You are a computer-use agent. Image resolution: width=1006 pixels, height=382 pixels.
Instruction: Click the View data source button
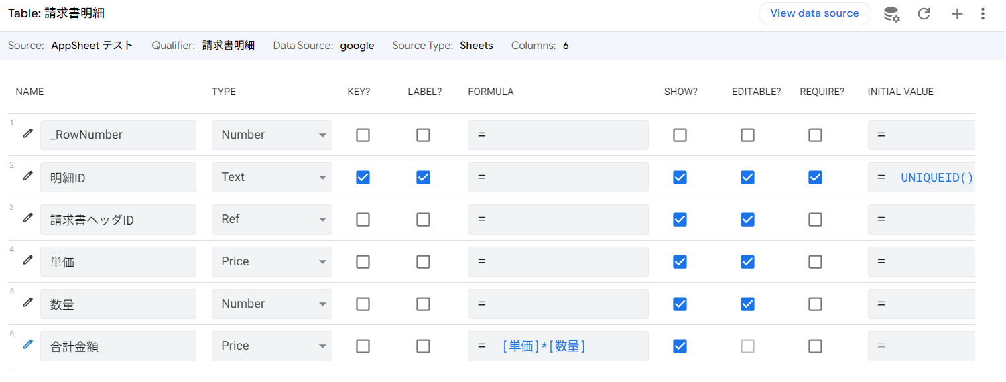click(x=814, y=13)
